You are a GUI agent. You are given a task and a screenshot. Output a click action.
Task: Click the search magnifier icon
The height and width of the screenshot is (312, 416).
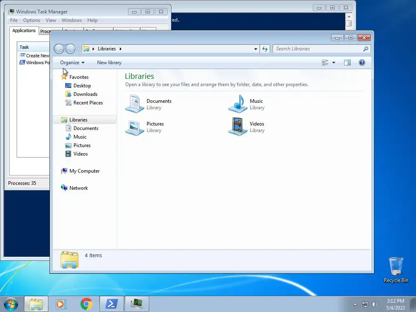[x=366, y=49]
